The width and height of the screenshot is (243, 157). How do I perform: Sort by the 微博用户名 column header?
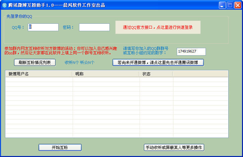[x=39, y=74]
